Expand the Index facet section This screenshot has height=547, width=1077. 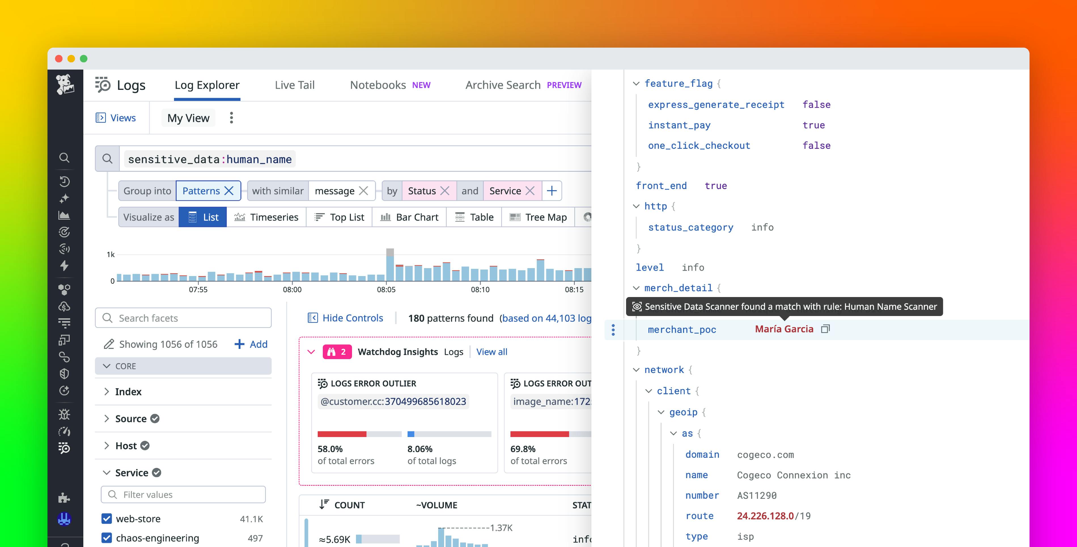point(107,391)
